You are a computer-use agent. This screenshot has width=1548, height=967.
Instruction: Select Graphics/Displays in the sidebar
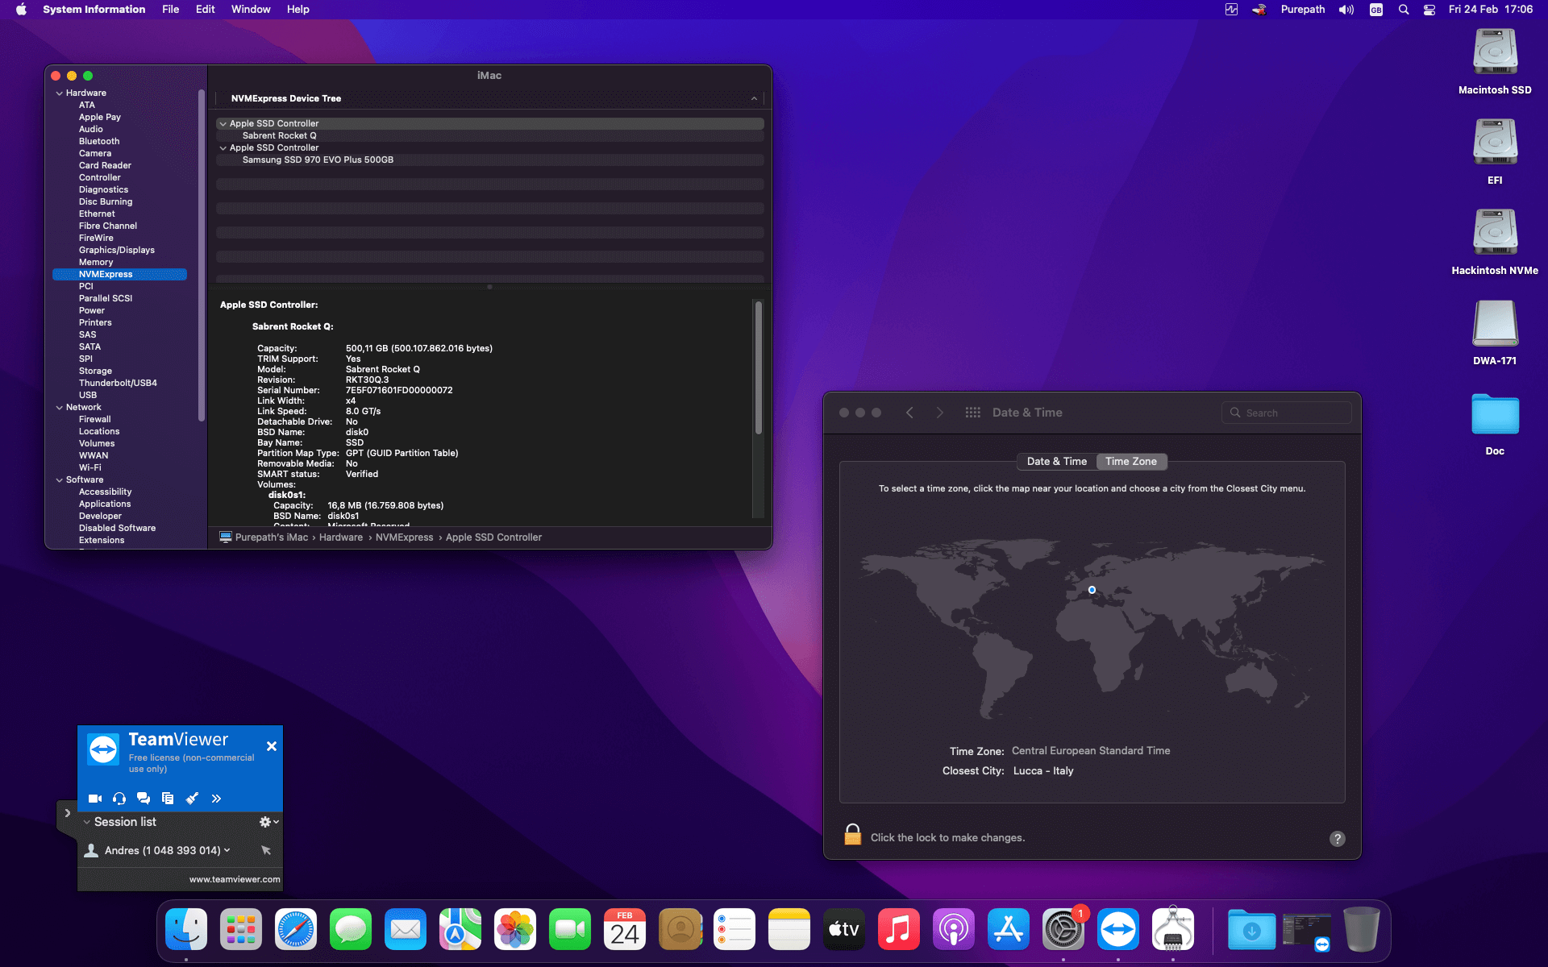tap(116, 250)
